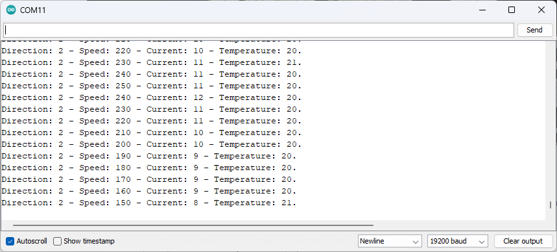557x252 pixels.
Task: Disable the Autoscroll checkbox
Action: click(10, 241)
